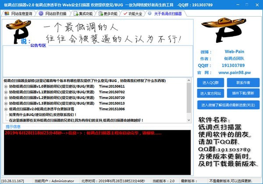
Task: Click the large sombrero logo on right panel
Action: coord(224,30)
